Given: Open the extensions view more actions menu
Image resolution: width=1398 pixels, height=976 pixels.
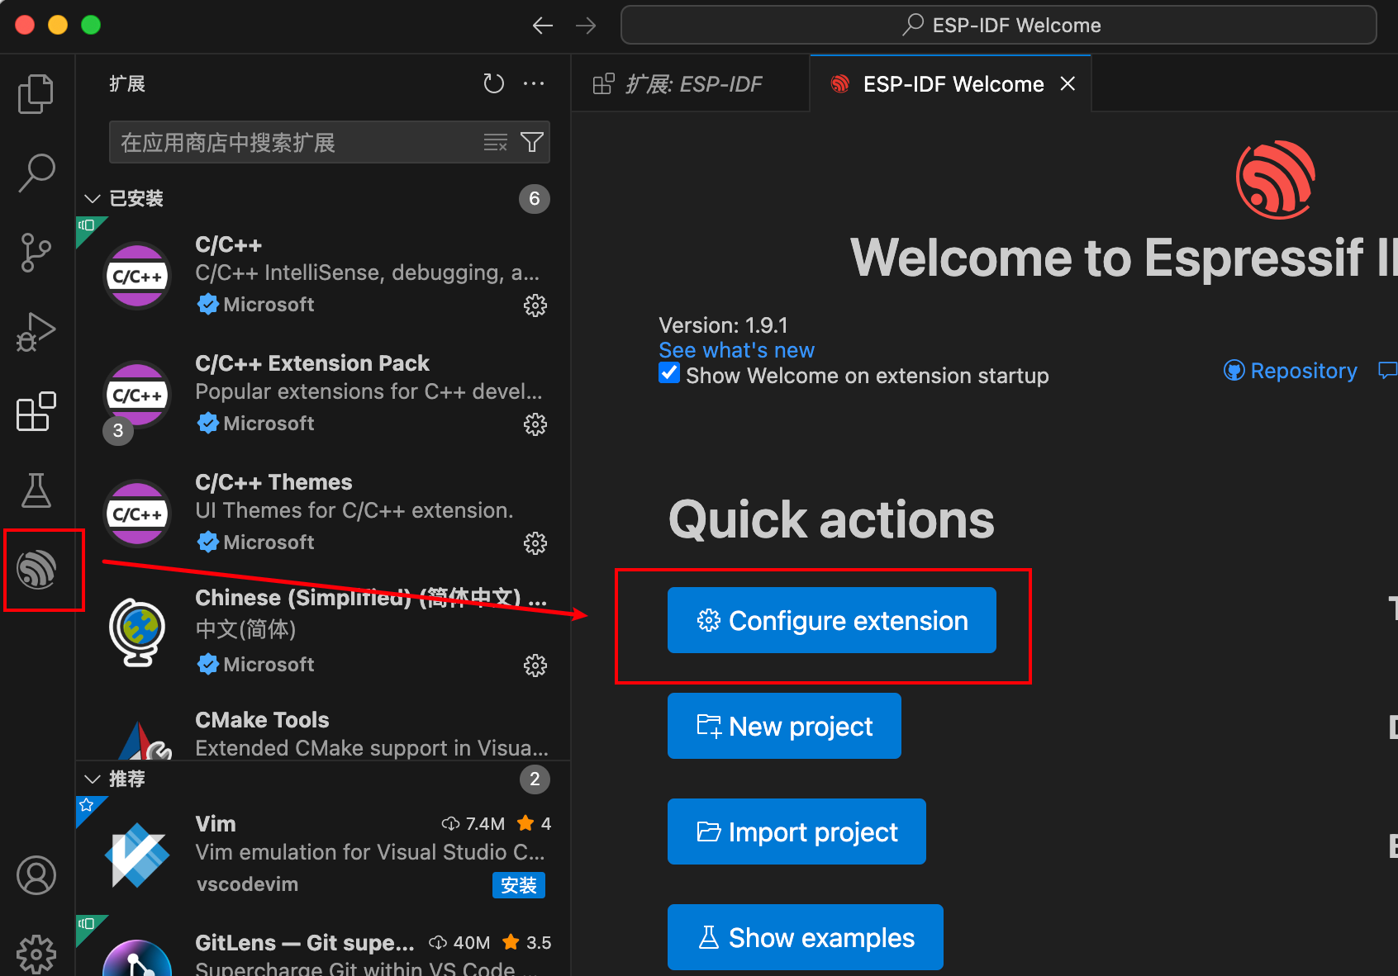Looking at the screenshot, I should 534,83.
